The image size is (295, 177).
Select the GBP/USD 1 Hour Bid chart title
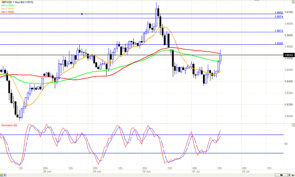[17, 2]
